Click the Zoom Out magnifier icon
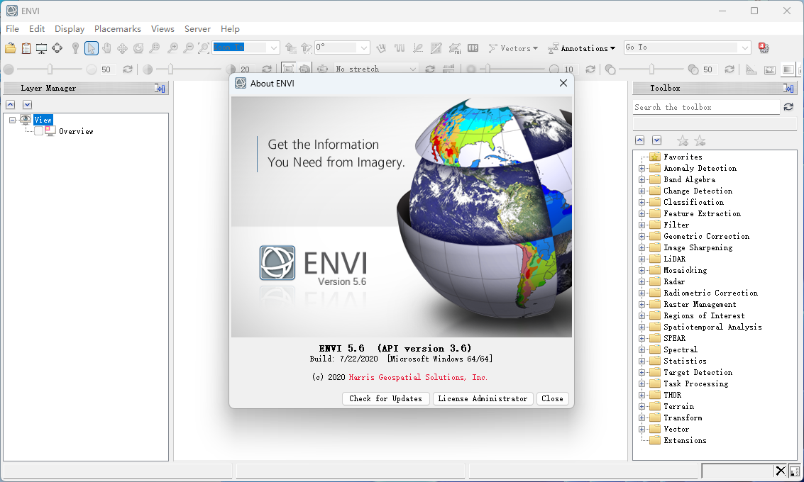The width and height of the screenshot is (804, 482). [x=188, y=48]
